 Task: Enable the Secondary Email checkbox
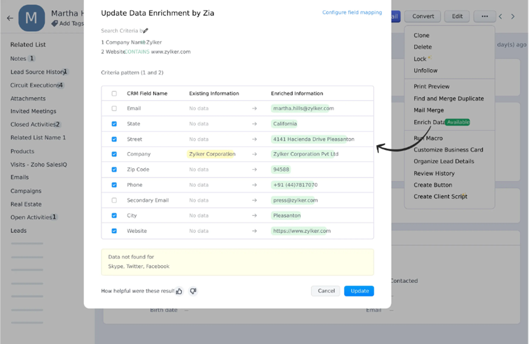(x=114, y=200)
